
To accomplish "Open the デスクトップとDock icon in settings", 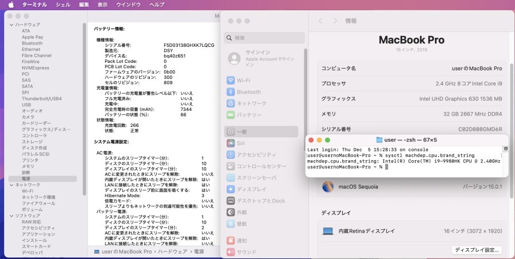I will click(x=231, y=201).
